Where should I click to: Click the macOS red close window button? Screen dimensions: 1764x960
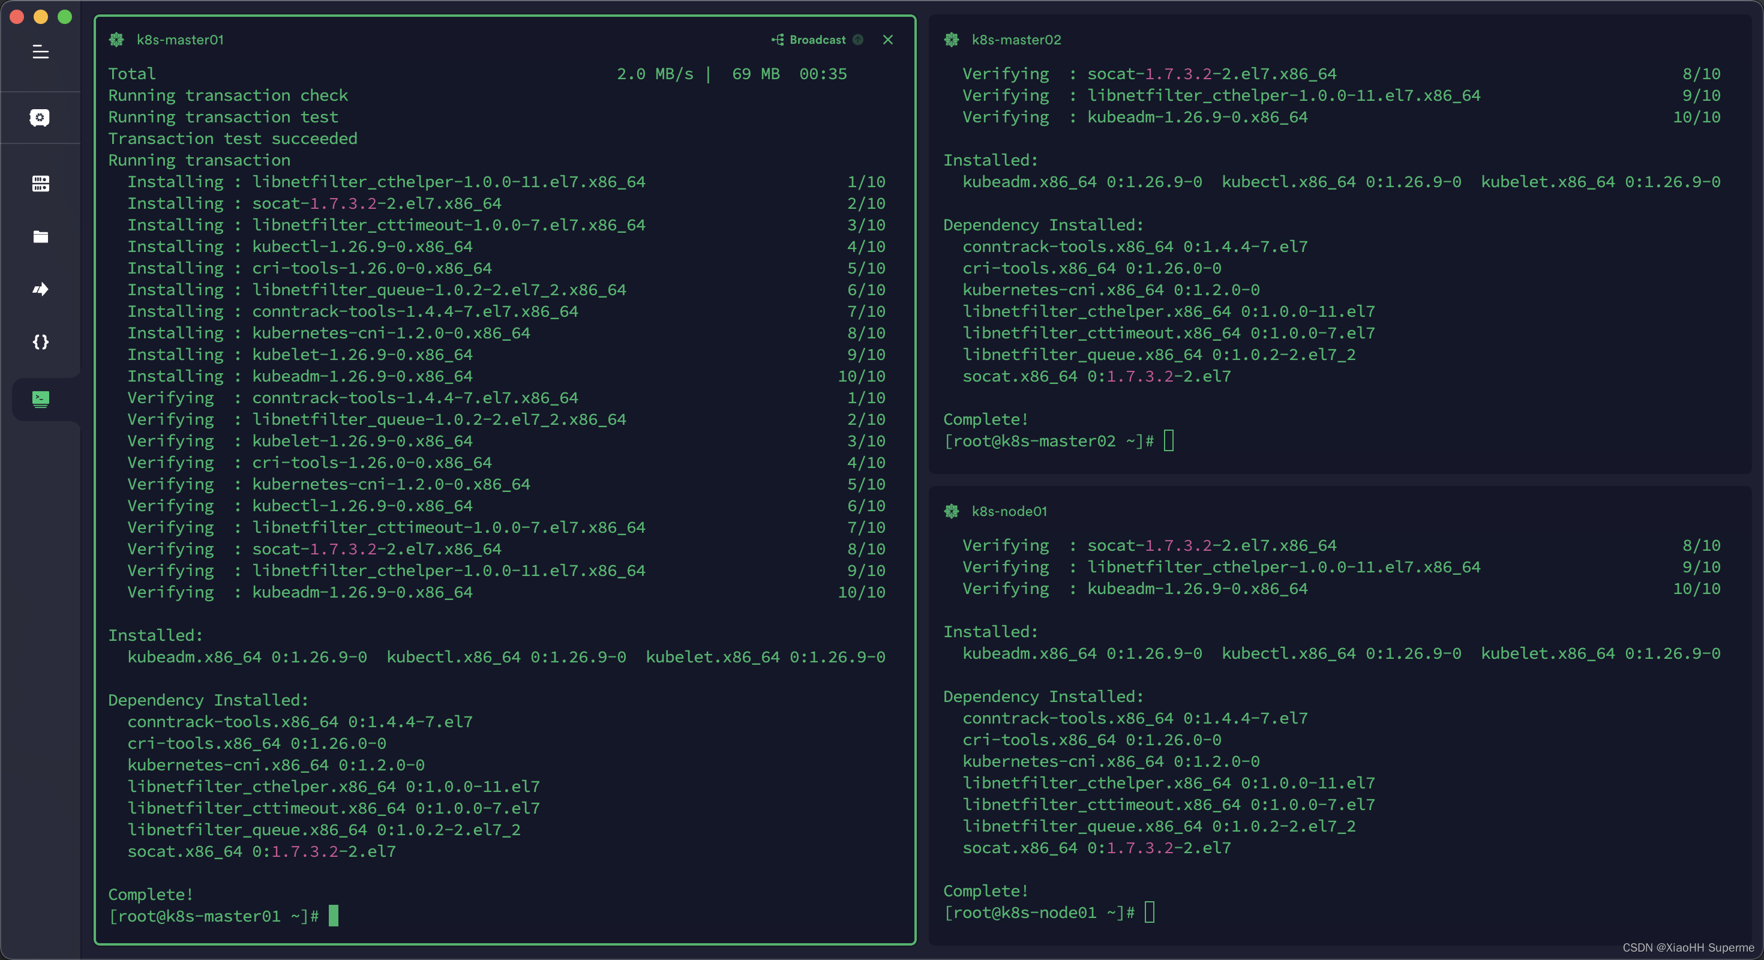tap(17, 17)
